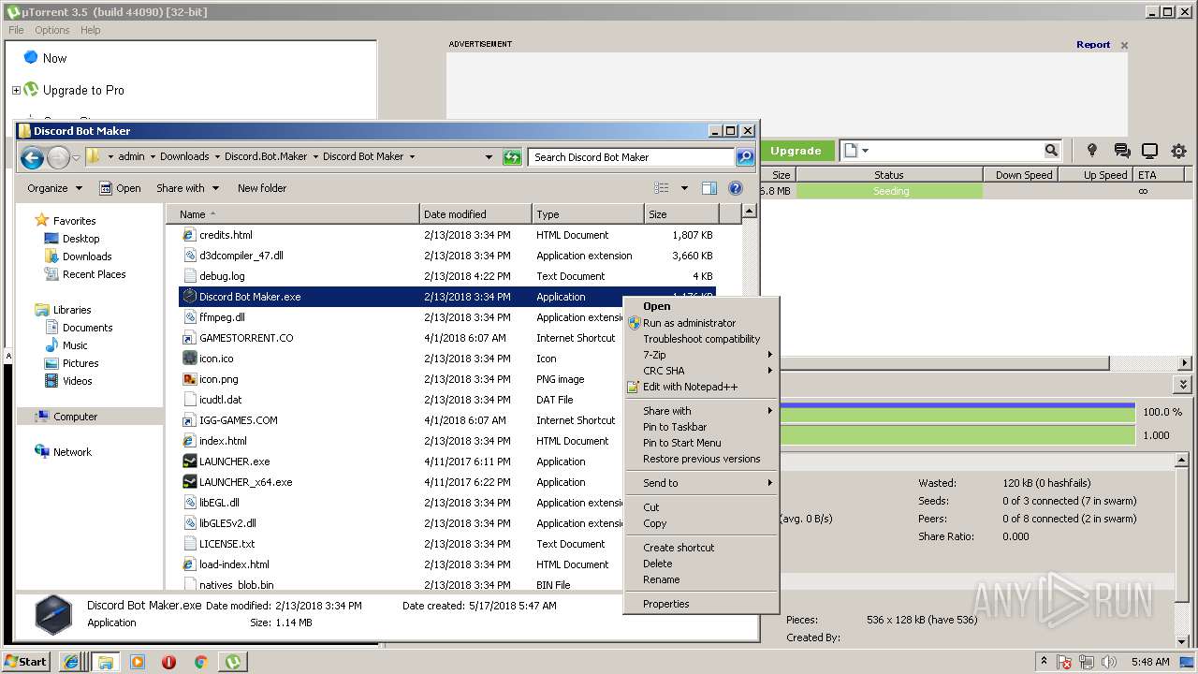The height and width of the screenshot is (674, 1198).
Task: Click the search magnifier in Explorer
Action: point(745,157)
